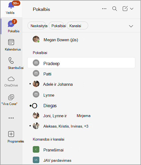Click the Veikla label
Screen dimensions: 141x165
[x=10, y=13]
